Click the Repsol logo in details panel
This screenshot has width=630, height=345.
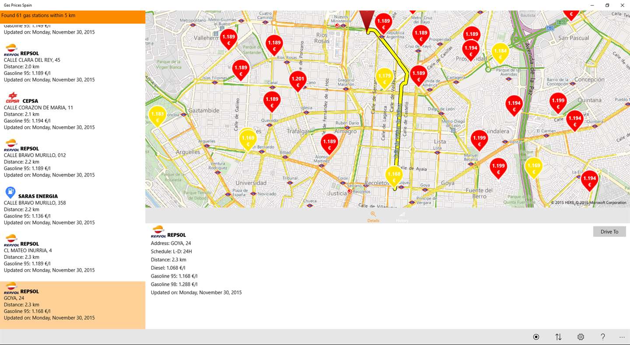coord(158,232)
